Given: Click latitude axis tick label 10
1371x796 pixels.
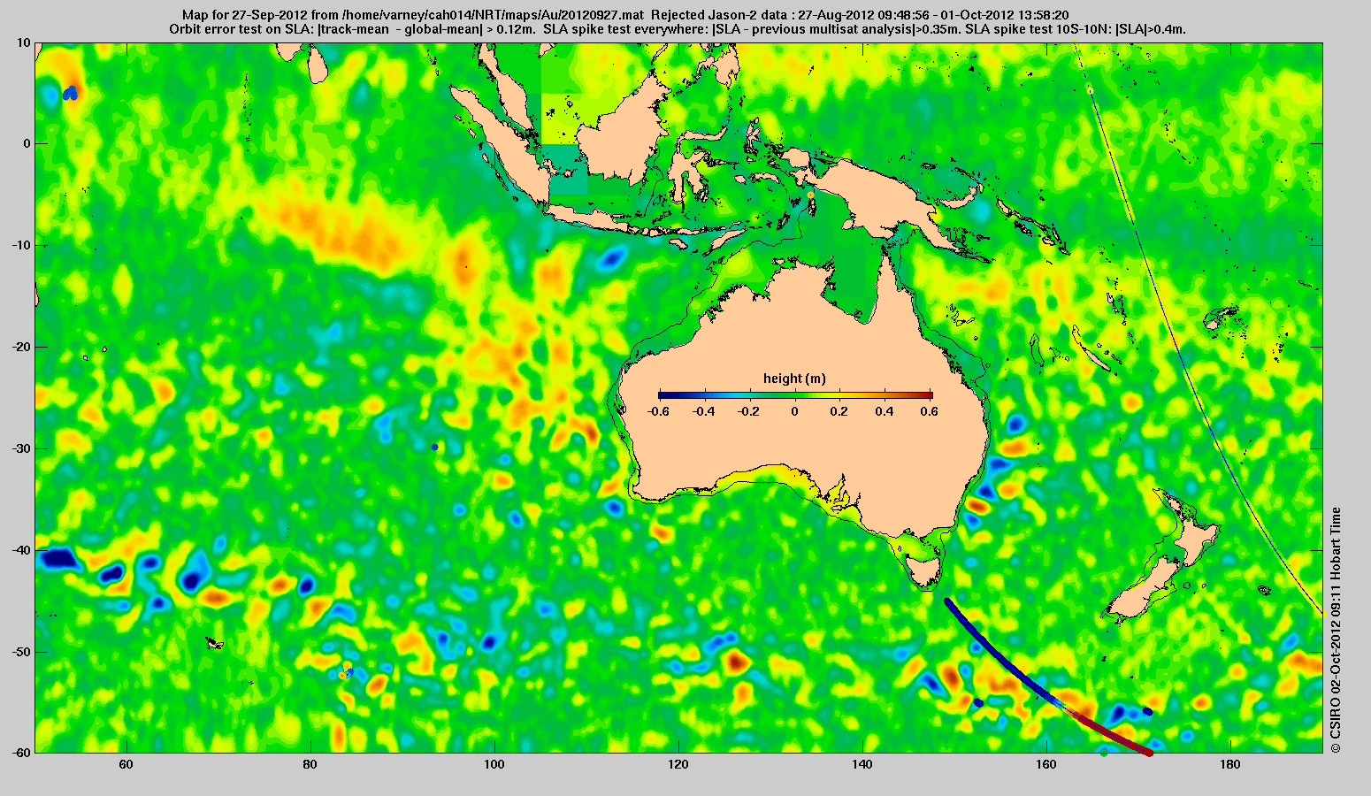Looking at the screenshot, I should coord(24,42).
